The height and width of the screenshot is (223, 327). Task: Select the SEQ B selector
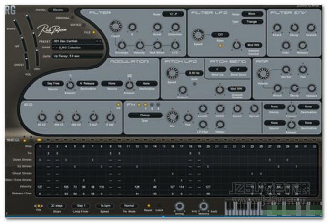[x=31, y=141]
